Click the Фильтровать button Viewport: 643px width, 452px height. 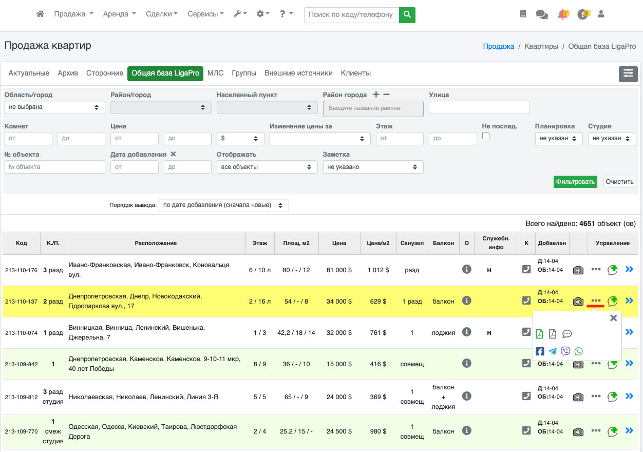[x=575, y=182]
